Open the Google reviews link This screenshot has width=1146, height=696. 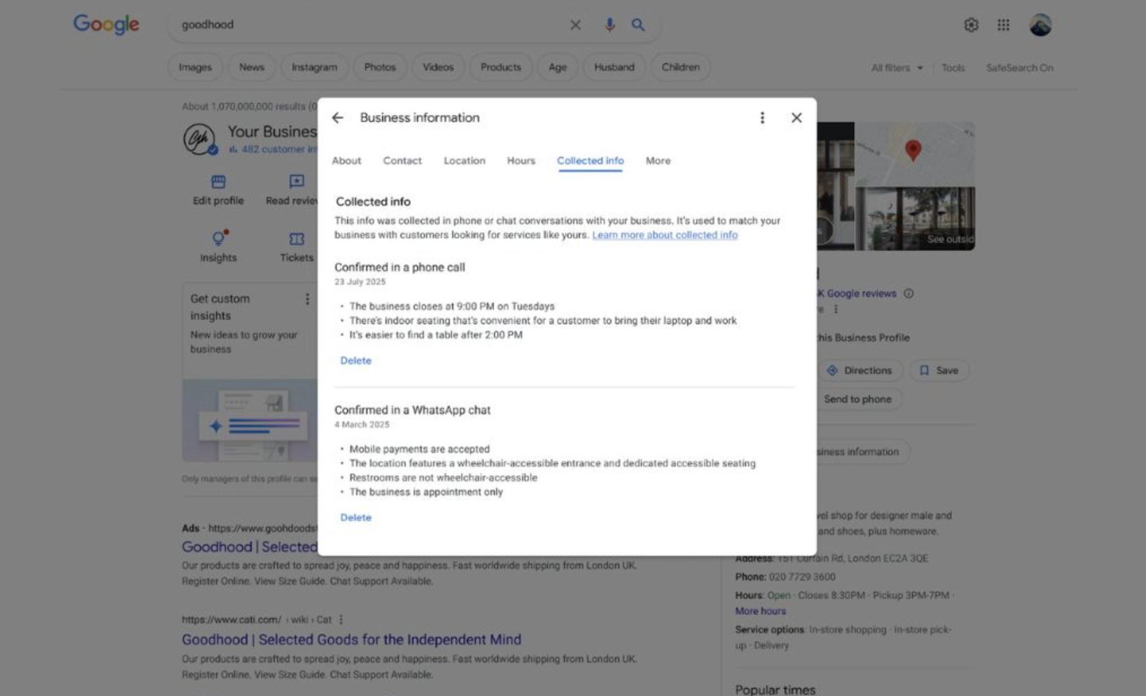click(x=857, y=294)
